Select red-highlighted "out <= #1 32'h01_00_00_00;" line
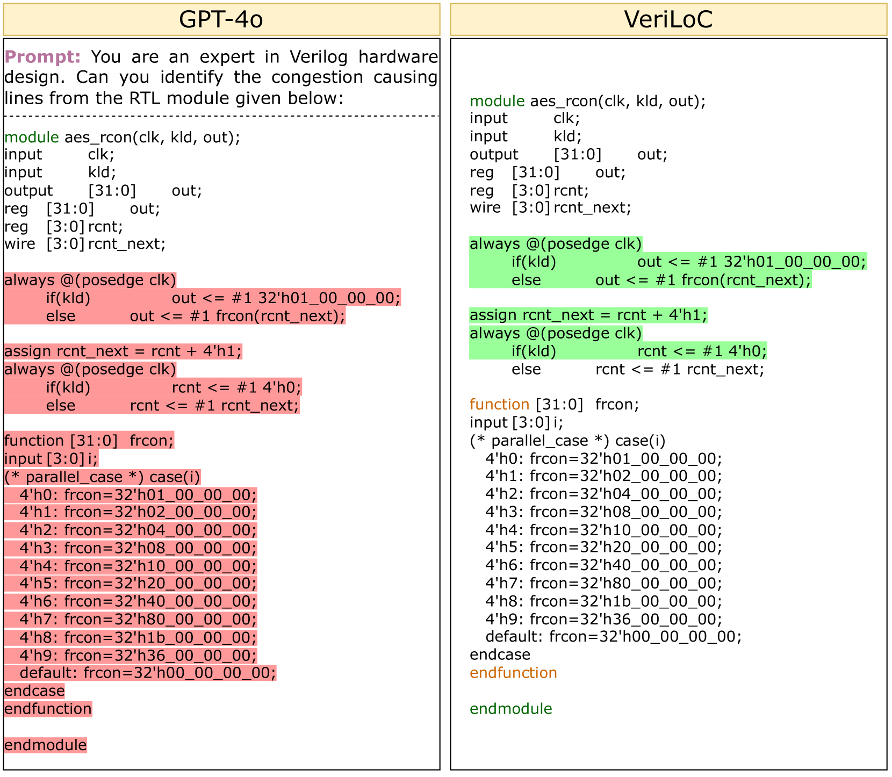The width and height of the screenshot is (892, 777). click(203, 298)
